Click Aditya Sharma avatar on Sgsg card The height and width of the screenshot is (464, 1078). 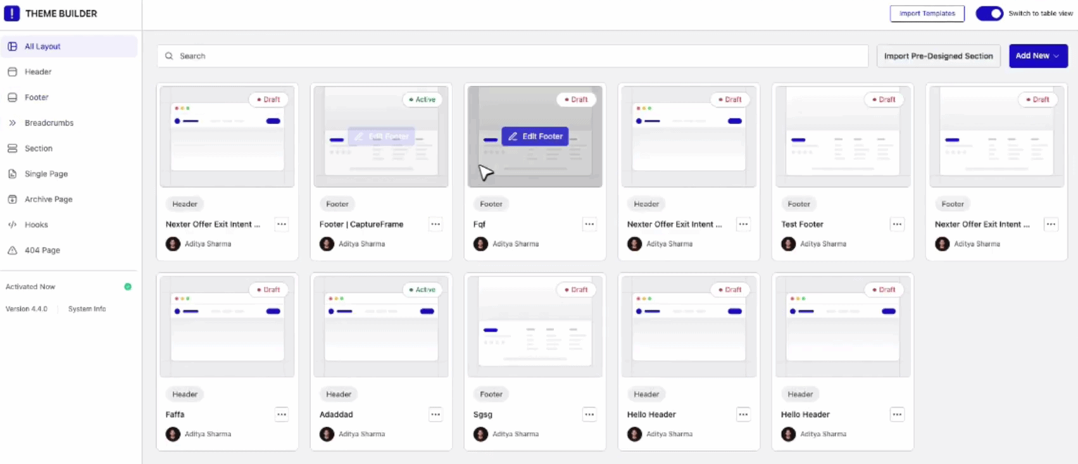(x=480, y=434)
